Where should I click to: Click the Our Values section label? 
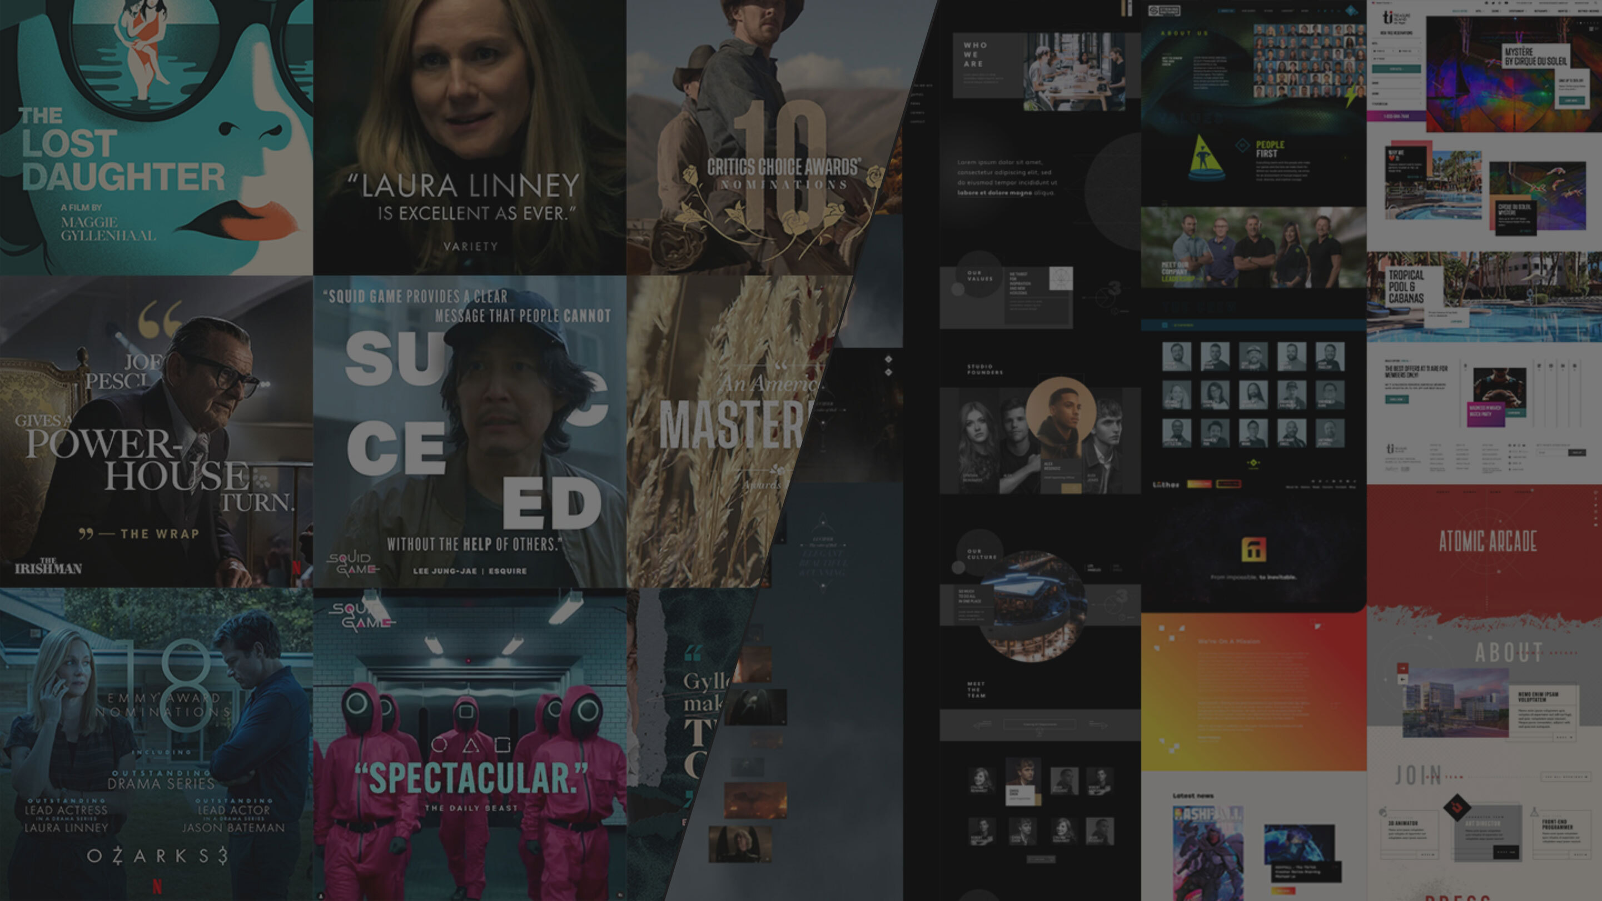point(980,276)
